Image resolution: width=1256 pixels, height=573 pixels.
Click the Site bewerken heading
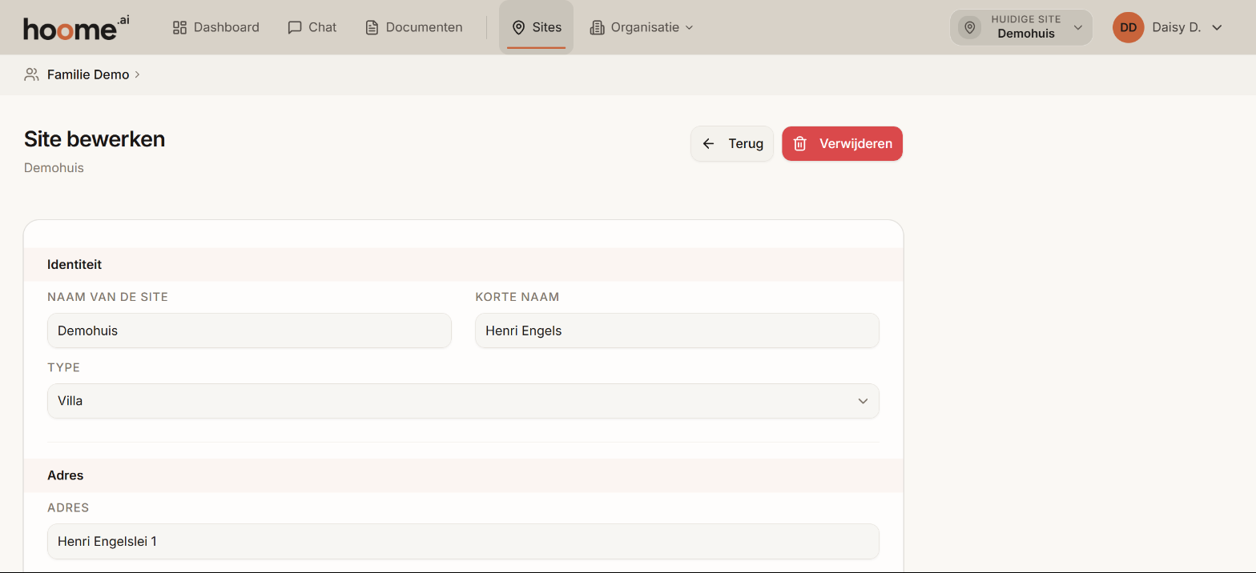[x=95, y=139]
